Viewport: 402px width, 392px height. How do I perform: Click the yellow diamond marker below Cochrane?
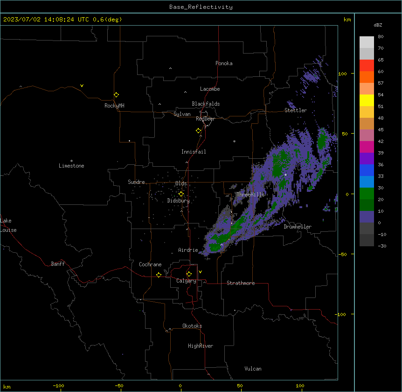[x=159, y=275]
